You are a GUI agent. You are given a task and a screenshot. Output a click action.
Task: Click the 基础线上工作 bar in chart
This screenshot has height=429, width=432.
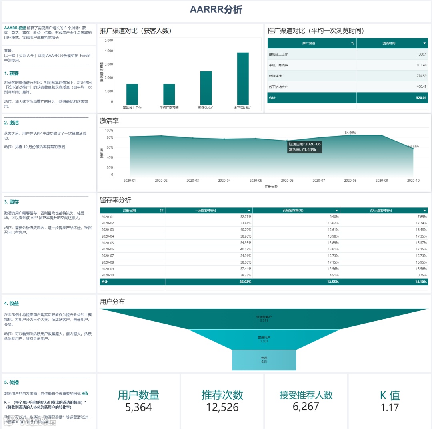(x=132, y=94)
